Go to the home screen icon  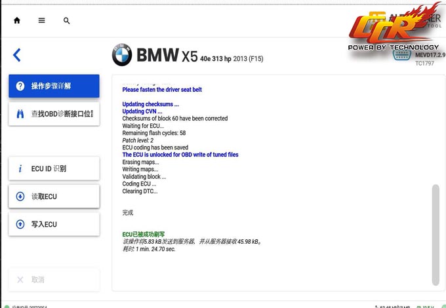coord(17,20)
